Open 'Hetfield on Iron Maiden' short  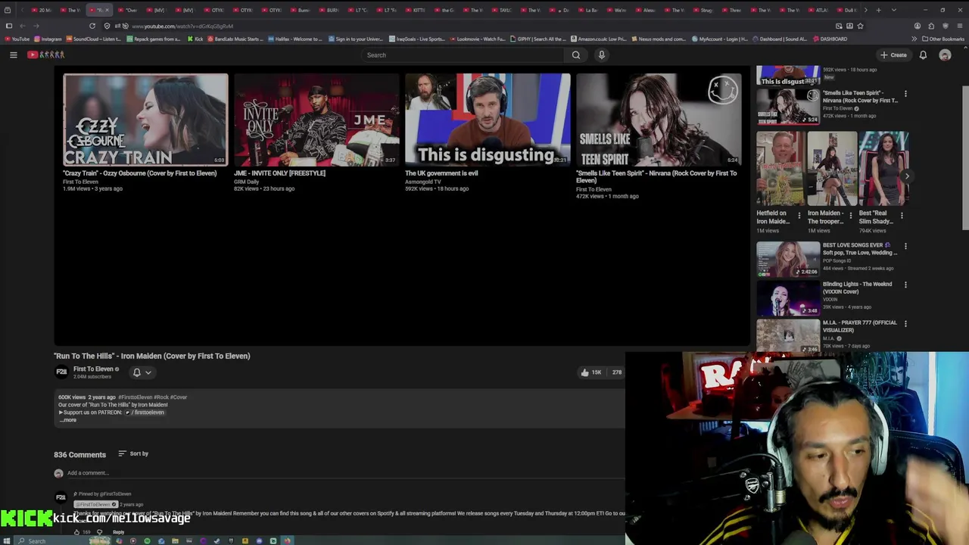point(780,169)
